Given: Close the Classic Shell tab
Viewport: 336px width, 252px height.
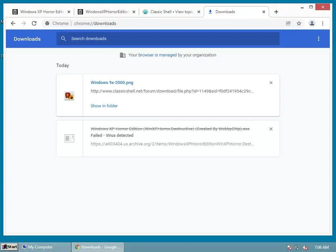Looking at the screenshot, I should point(199,12).
